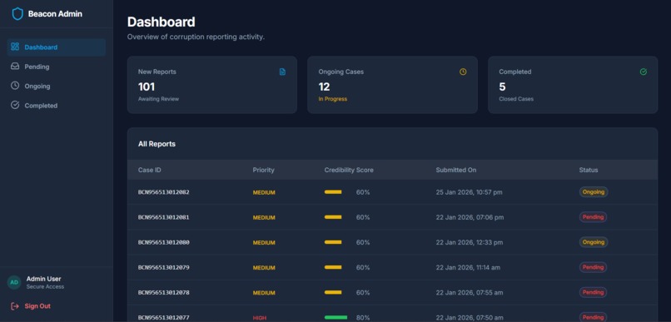Click the 60% value for case BCN956513012081
The width and height of the screenshot is (671, 322).
(363, 217)
